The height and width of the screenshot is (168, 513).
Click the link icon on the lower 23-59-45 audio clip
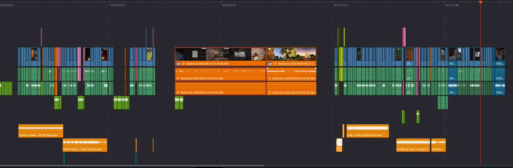coord(178,92)
